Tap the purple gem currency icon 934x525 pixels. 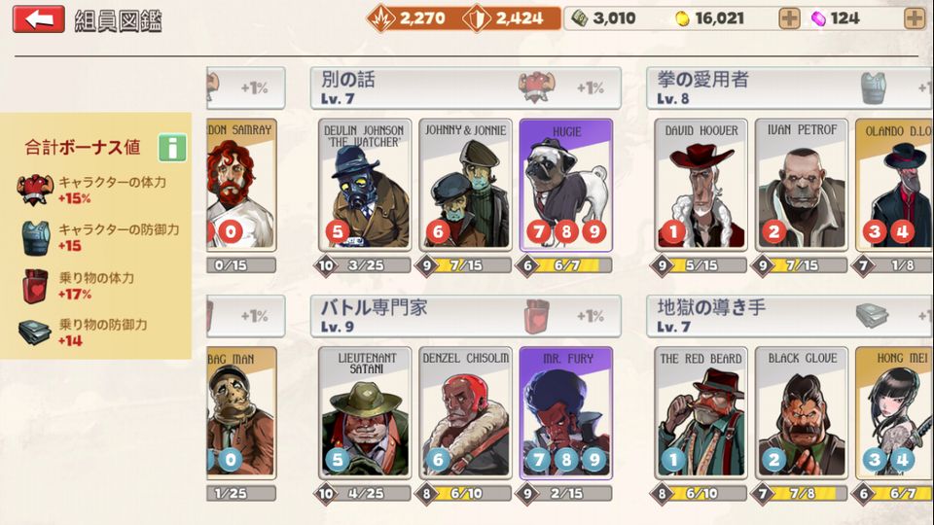pos(819,19)
